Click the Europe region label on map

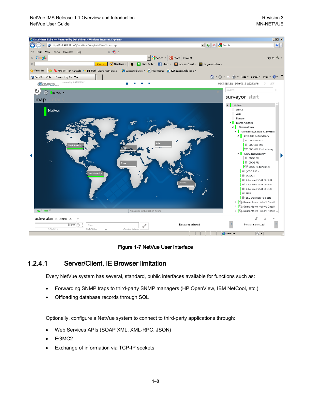pyautogui.click(x=128, y=148)
